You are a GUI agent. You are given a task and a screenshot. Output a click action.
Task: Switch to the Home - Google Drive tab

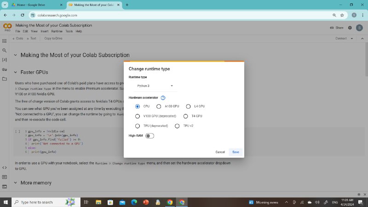pos(37,5)
